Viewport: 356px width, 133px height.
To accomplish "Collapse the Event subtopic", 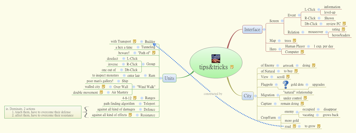I will tap(299, 15).
